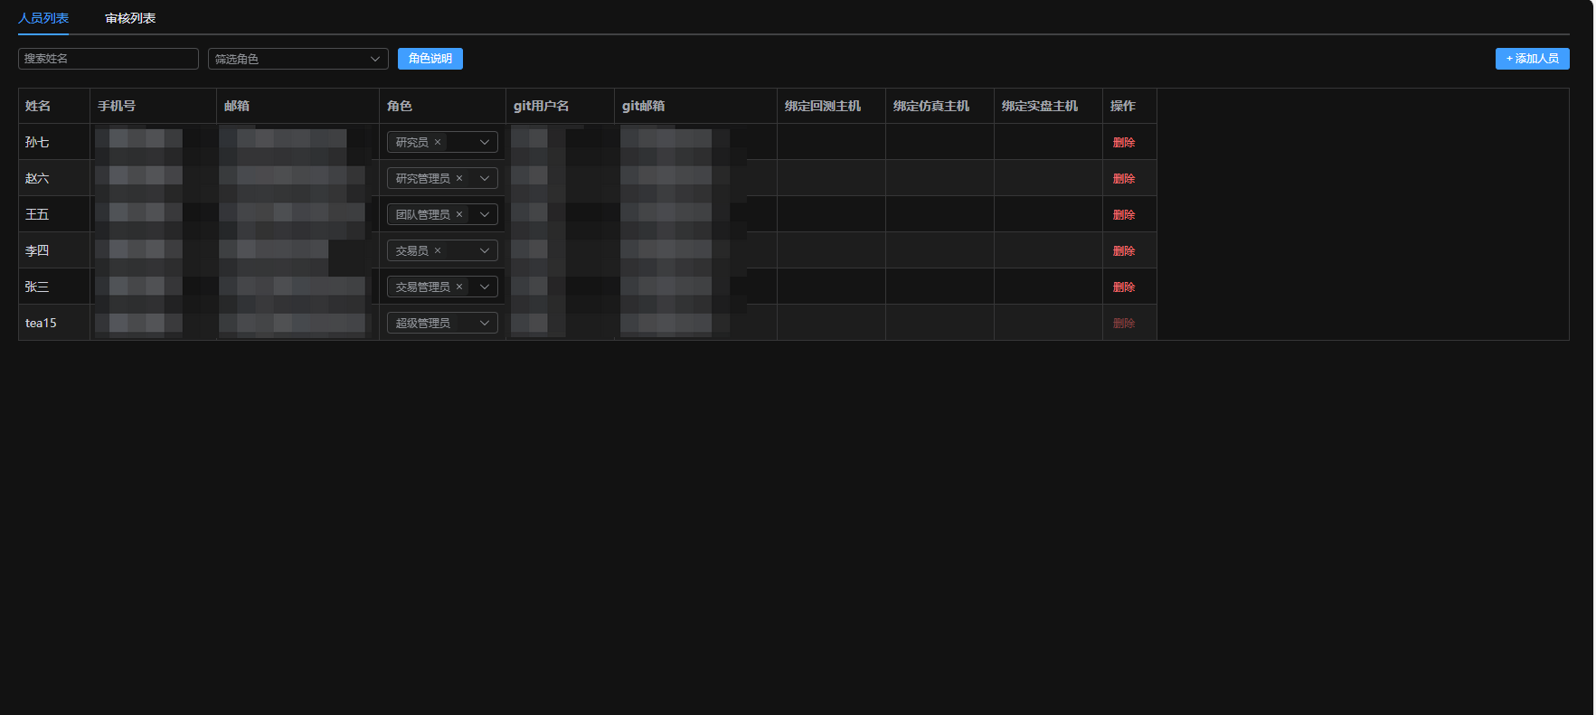Click the 角色说明 button
This screenshot has width=1596, height=715.
(x=430, y=59)
